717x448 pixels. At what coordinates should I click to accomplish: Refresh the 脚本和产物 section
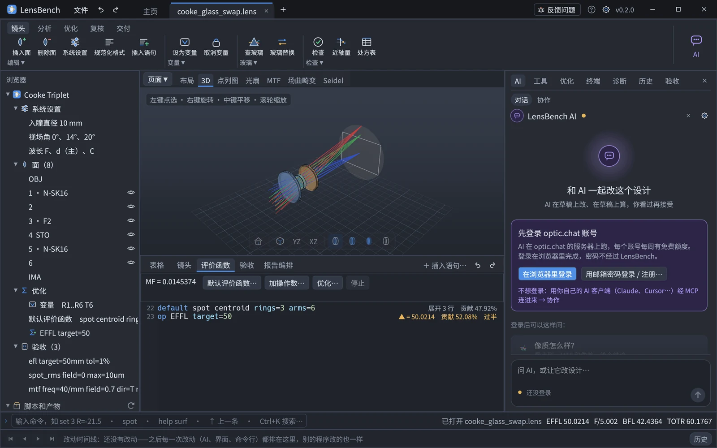coord(131,406)
